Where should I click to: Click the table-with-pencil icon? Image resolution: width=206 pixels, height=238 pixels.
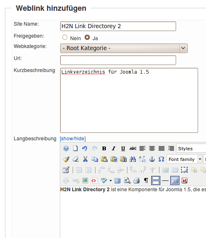(x=66, y=170)
